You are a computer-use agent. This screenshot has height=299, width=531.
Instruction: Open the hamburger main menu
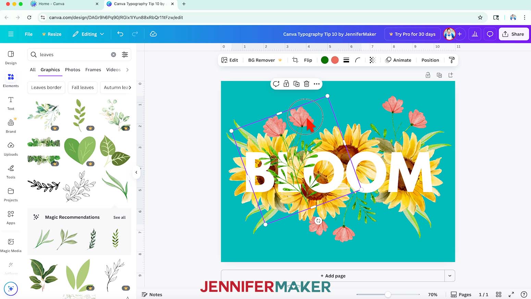11,34
